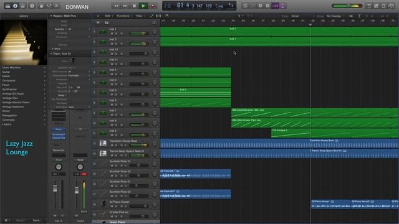Image resolution: width=399 pixels, height=224 pixels.
Task: Click the piano keys library thumbnail
Action: pyautogui.click(x=24, y=42)
